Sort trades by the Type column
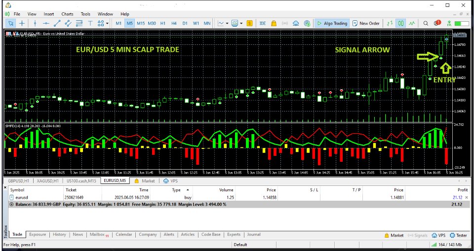This screenshot has width=474, height=251. click(176, 190)
